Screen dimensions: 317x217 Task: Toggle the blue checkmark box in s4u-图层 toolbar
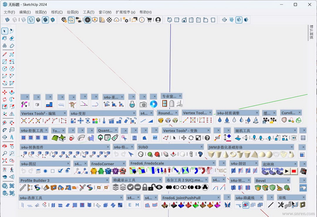click(x=60, y=171)
